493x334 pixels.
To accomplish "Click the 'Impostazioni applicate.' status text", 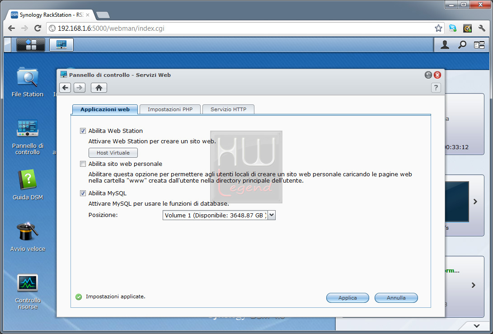I will [115, 296].
